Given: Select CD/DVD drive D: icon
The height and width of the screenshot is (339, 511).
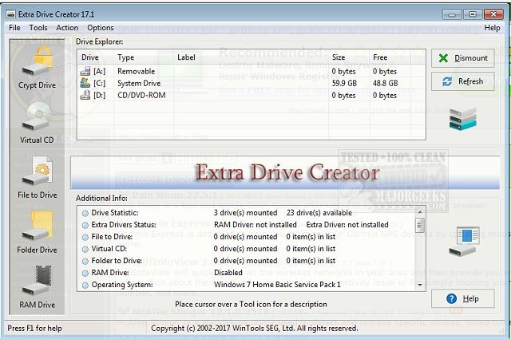Looking at the screenshot, I should pyautogui.click(x=85, y=95).
